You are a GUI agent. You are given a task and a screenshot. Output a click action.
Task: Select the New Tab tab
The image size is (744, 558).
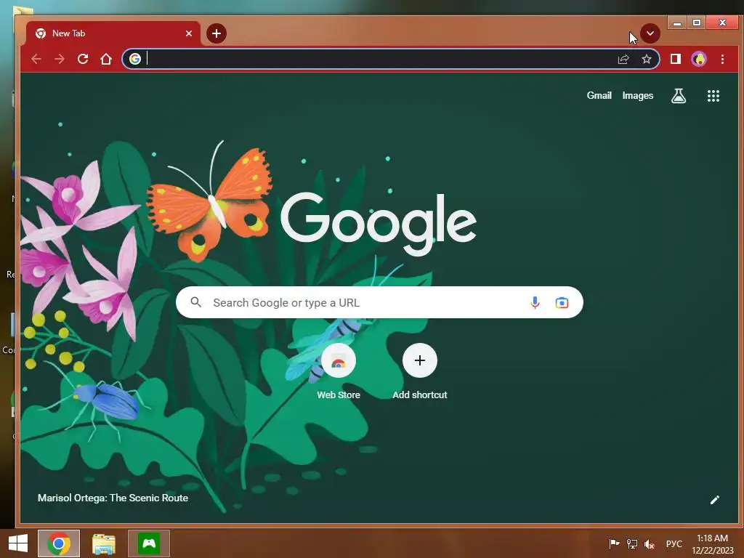113,33
